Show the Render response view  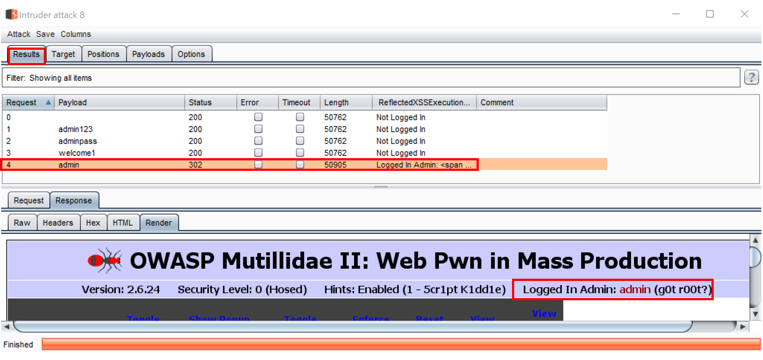(159, 223)
